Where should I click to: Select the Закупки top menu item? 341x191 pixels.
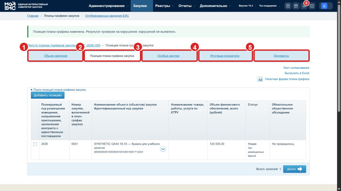pyautogui.click(x=142, y=6)
